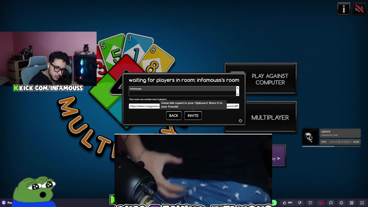
Task: Like the game with the thumbs up icon
Action: pyautogui.click(x=284, y=203)
